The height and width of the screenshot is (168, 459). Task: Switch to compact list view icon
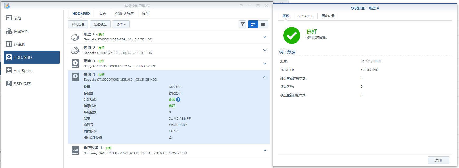[263, 24]
